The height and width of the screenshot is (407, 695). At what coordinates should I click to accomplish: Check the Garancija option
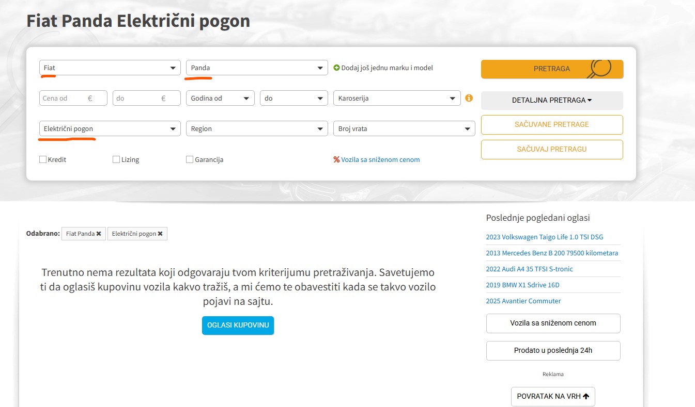tap(190, 159)
